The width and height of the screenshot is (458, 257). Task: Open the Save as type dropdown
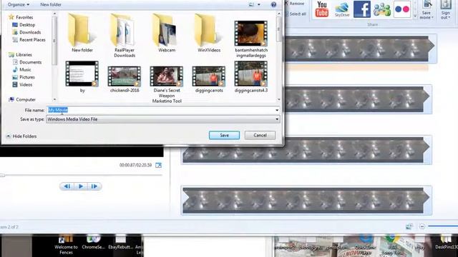(163, 119)
